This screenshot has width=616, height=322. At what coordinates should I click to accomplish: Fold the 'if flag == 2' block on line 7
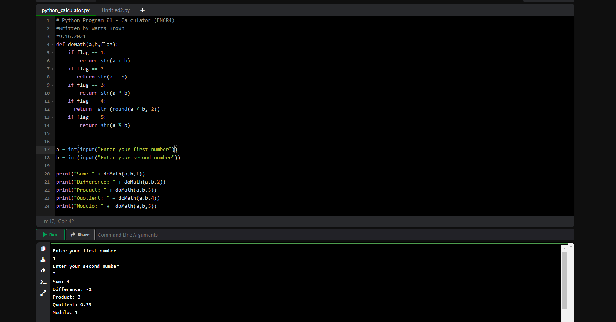point(53,69)
